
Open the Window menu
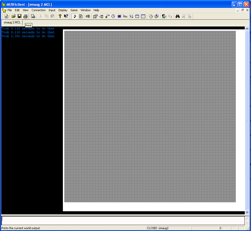85,10
